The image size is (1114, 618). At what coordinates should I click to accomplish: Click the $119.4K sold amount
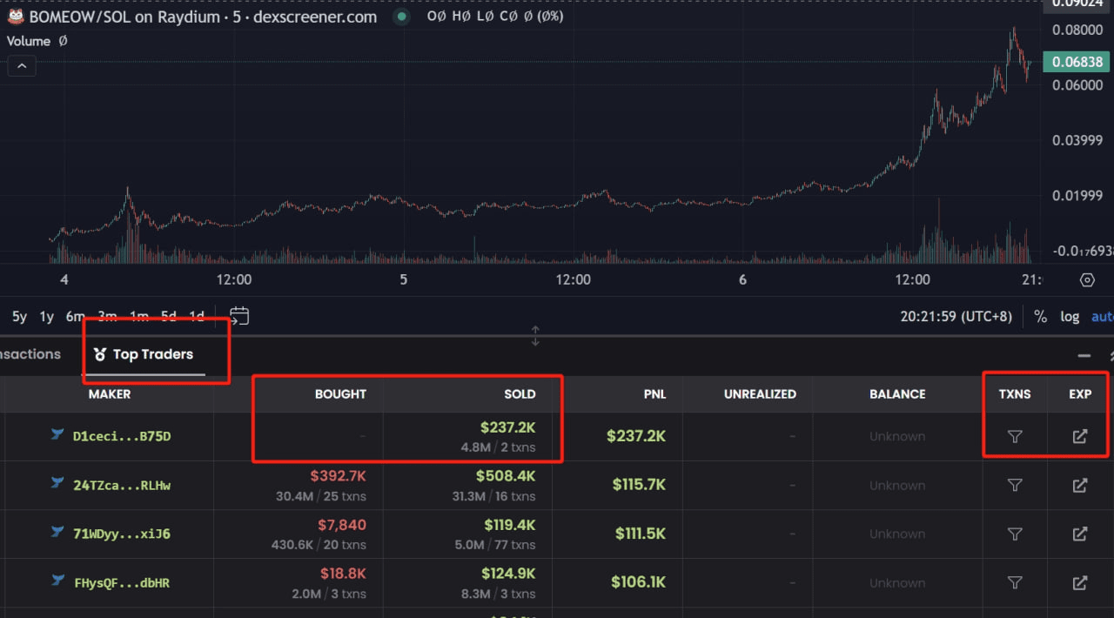[510, 525]
